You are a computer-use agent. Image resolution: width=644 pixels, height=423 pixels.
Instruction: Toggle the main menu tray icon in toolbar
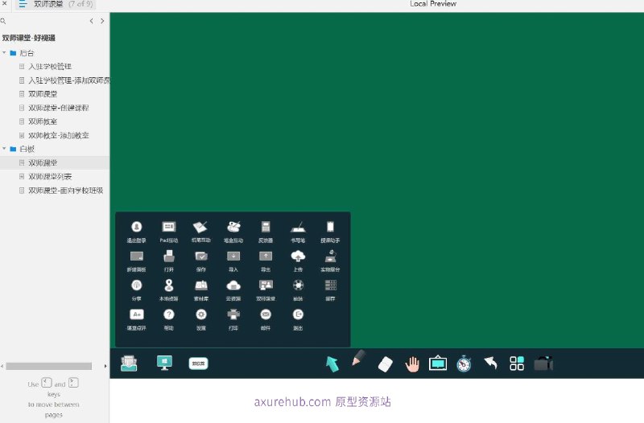(x=129, y=363)
